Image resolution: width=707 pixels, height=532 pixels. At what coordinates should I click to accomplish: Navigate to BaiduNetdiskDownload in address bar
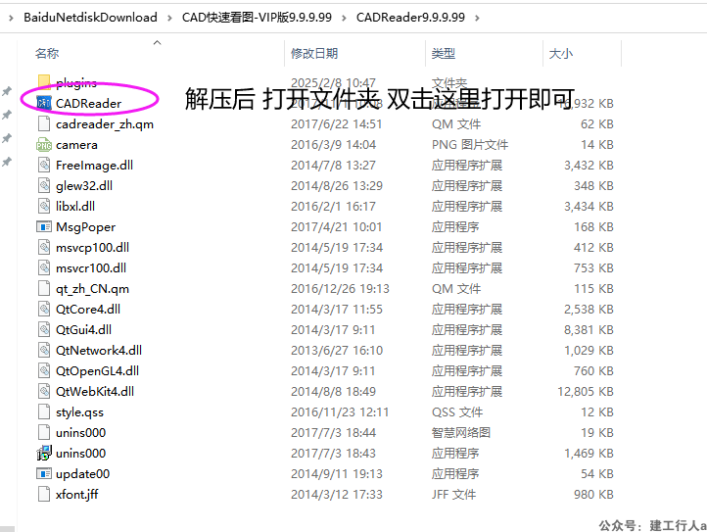90,18
